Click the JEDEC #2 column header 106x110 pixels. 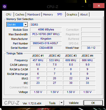pos(55,56)
